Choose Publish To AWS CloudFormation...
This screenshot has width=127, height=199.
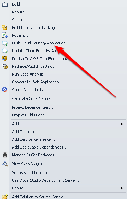click(x=41, y=59)
